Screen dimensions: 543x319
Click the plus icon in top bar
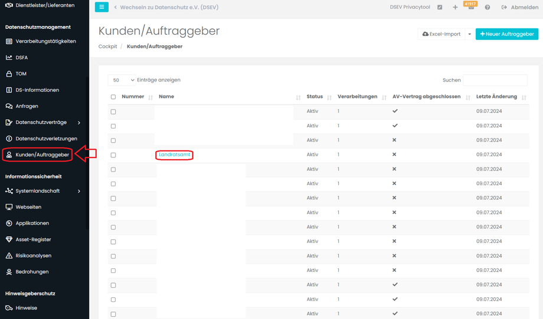(455, 8)
